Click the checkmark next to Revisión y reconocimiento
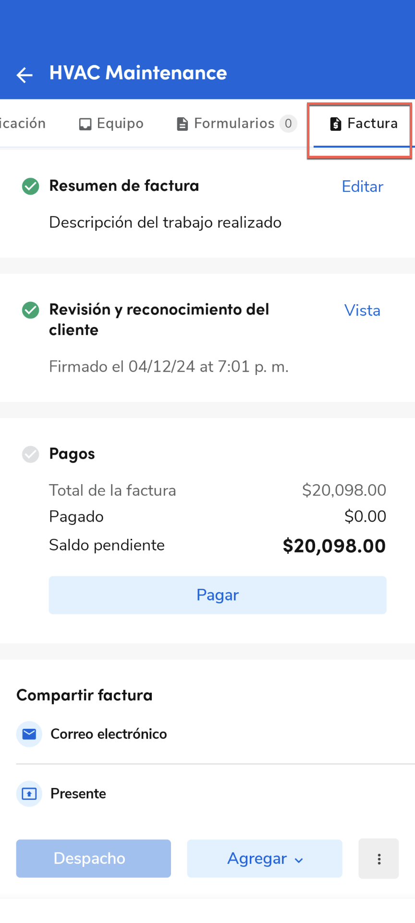415x923 pixels. click(30, 311)
